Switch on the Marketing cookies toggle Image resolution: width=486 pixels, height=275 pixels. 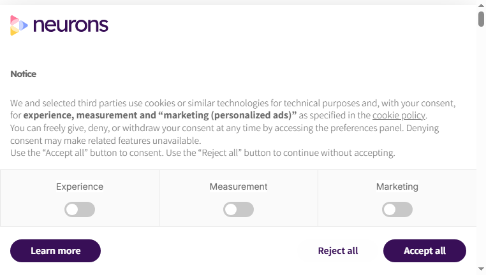pyautogui.click(x=397, y=209)
